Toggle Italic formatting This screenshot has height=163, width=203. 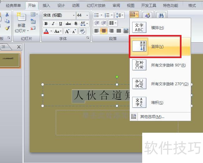pyautogui.click(x=53, y=24)
